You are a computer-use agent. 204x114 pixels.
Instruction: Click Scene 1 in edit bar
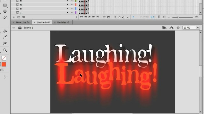click(28, 28)
